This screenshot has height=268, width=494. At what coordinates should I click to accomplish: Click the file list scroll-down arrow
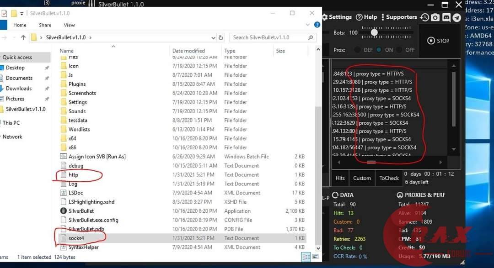tap(318, 248)
